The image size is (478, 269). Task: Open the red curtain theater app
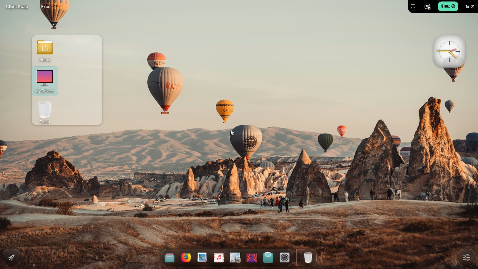[x=252, y=257]
